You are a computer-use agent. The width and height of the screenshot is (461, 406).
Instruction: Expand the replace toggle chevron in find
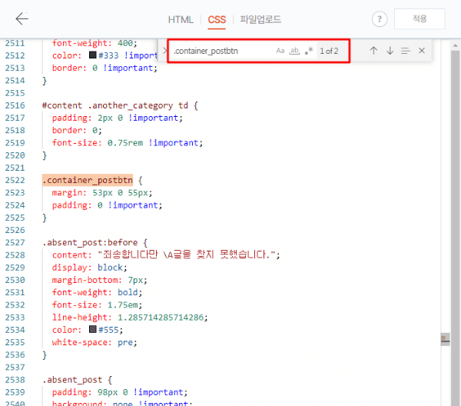click(x=164, y=51)
